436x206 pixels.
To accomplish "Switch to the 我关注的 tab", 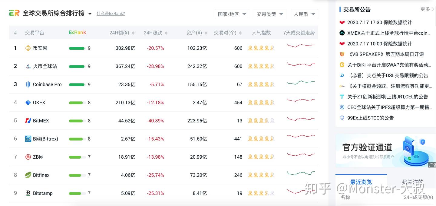I will (x=412, y=182).
